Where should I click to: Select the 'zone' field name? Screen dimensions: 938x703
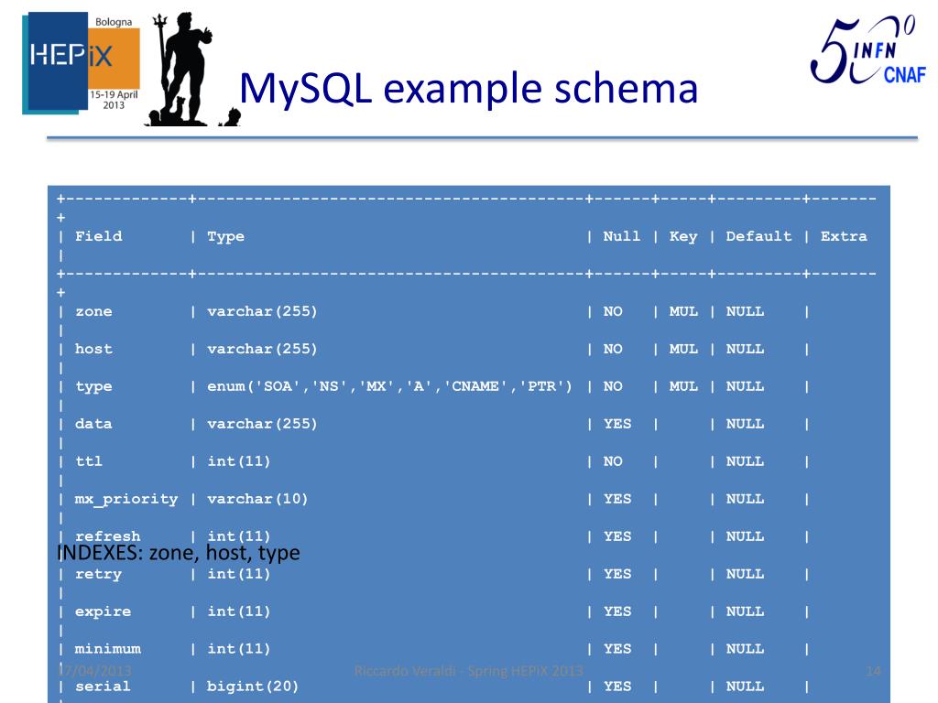coord(93,312)
